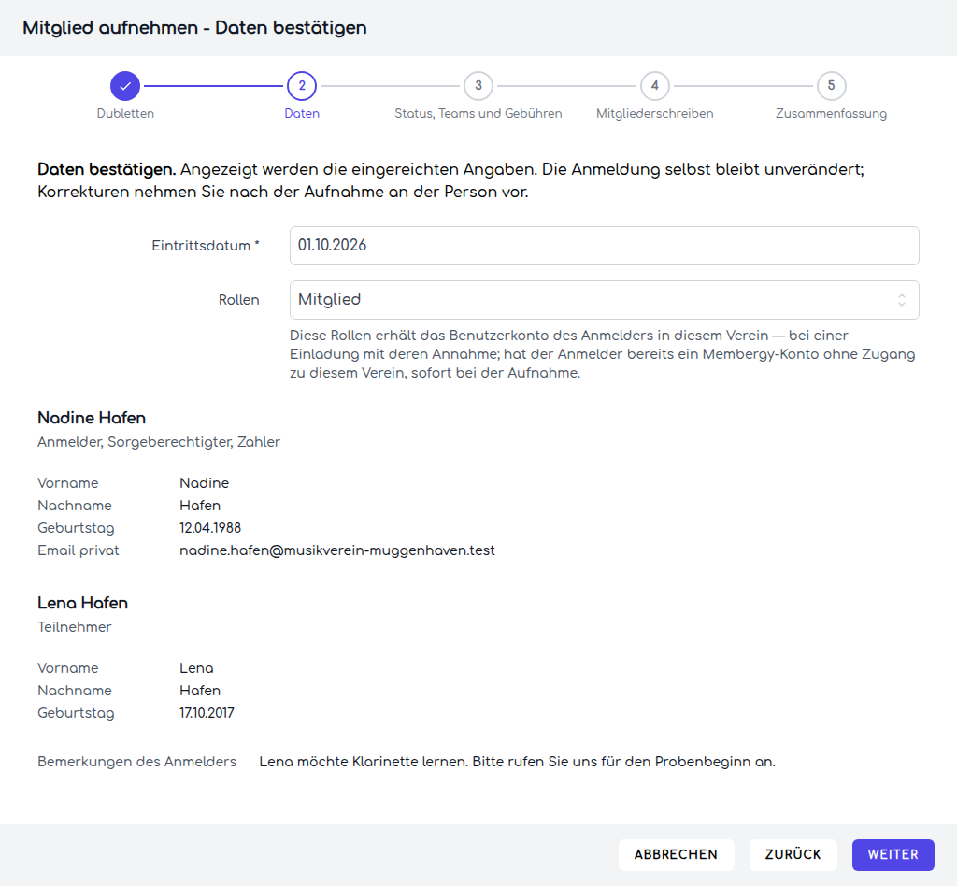Select step 2 Daten circle
Viewport: 957px width, 886px height.
click(x=302, y=86)
